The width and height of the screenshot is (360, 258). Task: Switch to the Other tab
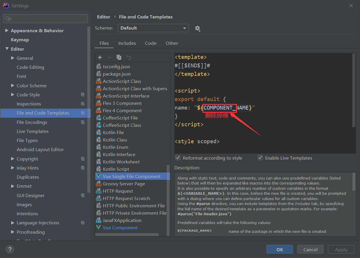point(172,43)
